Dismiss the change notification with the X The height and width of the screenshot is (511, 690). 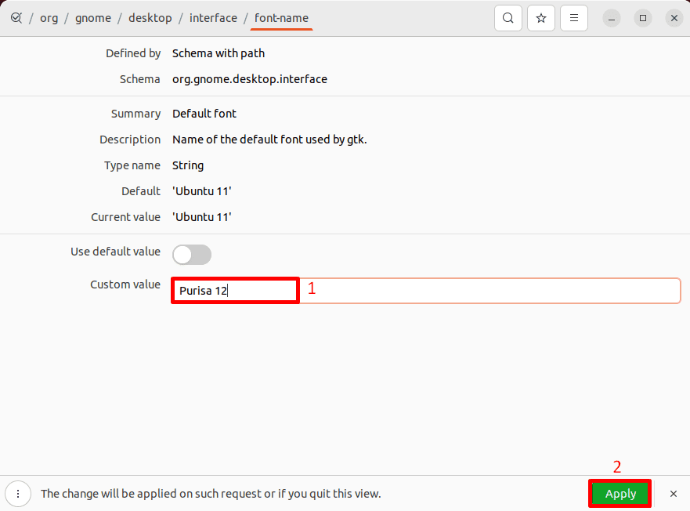(x=673, y=494)
